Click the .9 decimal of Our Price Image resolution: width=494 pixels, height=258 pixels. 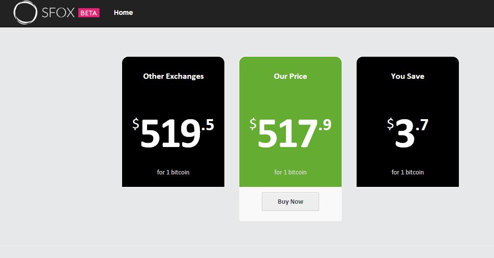[x=325, y=125]
